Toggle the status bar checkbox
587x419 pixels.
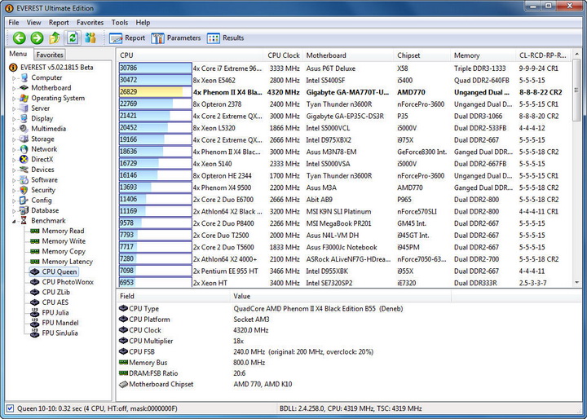tap(10, 408)
